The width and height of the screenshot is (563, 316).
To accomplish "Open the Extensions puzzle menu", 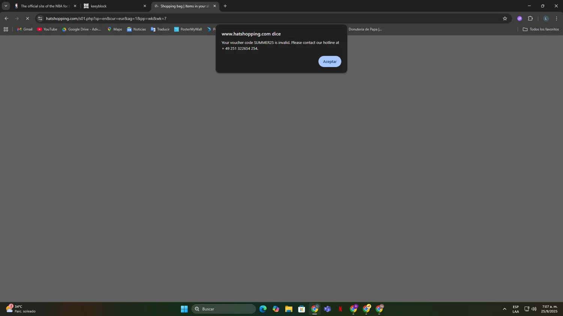I will pyautogui.click(x=530, y=18).
